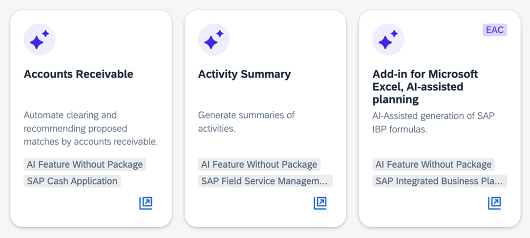
Task: Click the AI sparkle icon on Activity Summary card
Action: click(214, 40)
